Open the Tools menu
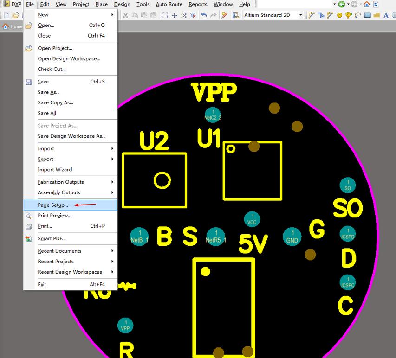The height and width of the screenshot is (358, 396). point(143,4)
